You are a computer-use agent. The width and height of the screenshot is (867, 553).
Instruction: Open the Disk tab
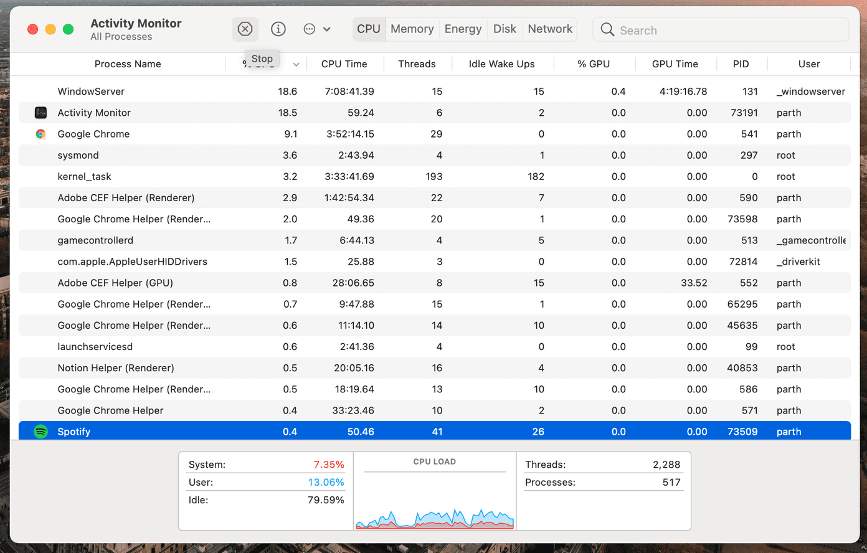505,29
